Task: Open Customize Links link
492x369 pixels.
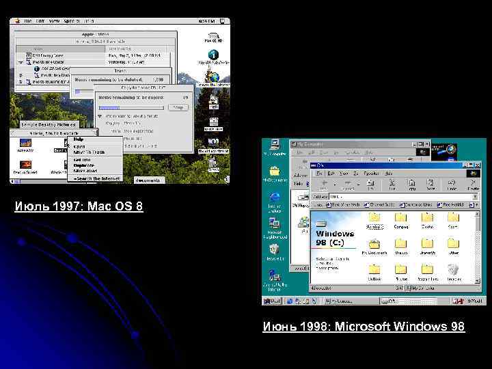Action: coord(415,205)
